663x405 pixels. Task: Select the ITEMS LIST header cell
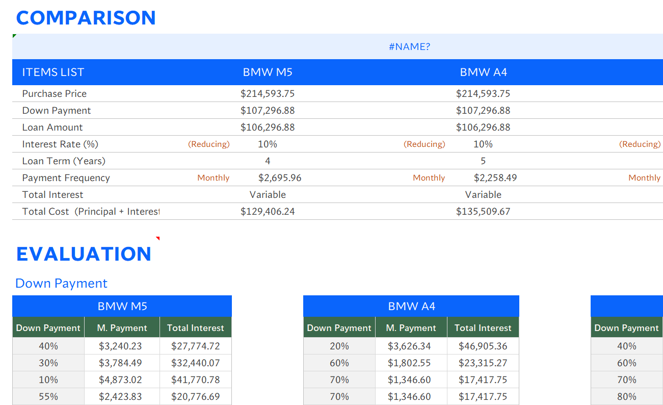coord(53,72)
